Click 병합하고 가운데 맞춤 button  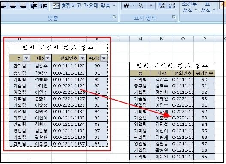click(x=81, y=6)
